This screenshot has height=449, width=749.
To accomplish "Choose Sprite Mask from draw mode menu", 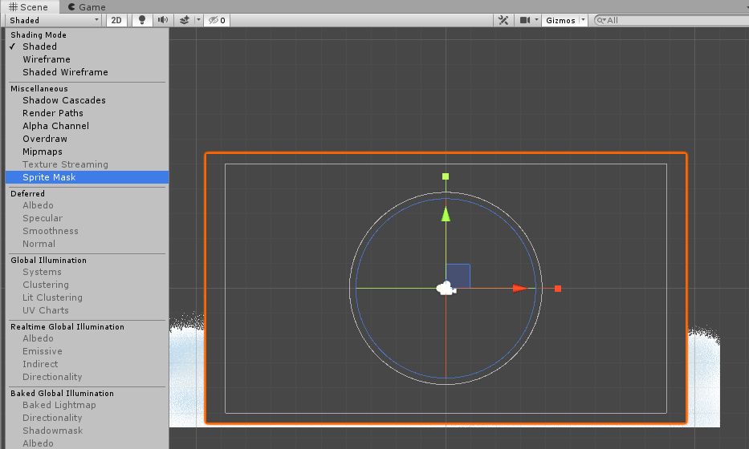I will (x=49, y=177).
